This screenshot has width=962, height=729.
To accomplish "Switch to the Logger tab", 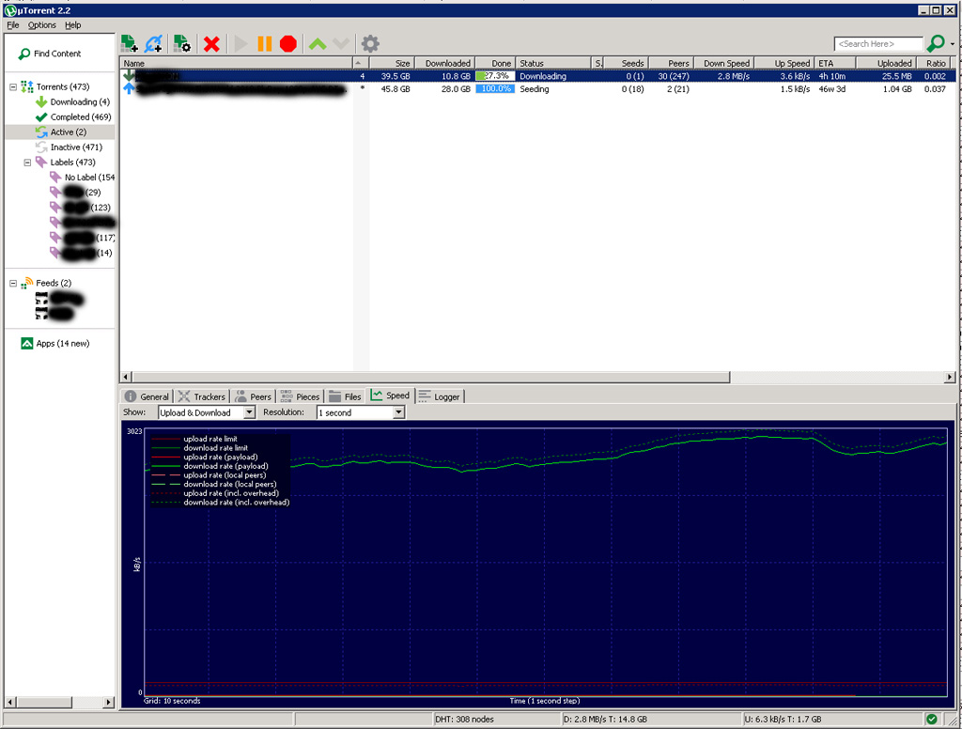I will point(440,397).
